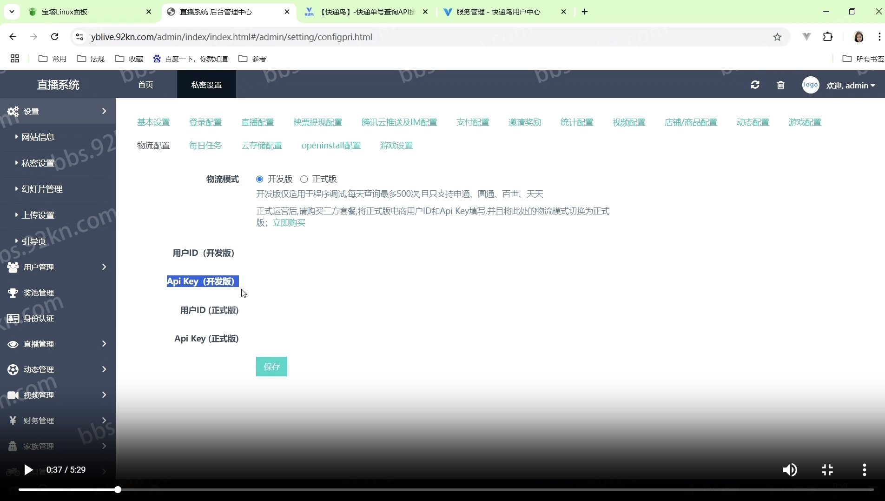Open 引导页 in the sidebar
The height and width of the screenshot is (501, 885).
[34, 241]
